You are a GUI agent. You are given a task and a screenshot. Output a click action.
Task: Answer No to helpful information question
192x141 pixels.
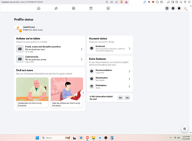click(120, 98)
